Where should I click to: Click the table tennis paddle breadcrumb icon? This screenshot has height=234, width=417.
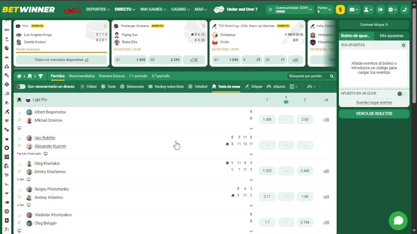tap(30, 76)
